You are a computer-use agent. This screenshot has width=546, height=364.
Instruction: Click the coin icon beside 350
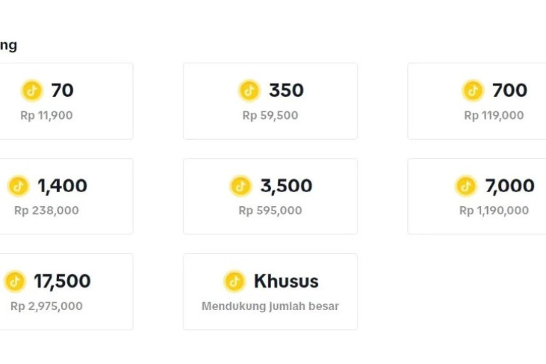pyautogui.click(x=250, y=90)
